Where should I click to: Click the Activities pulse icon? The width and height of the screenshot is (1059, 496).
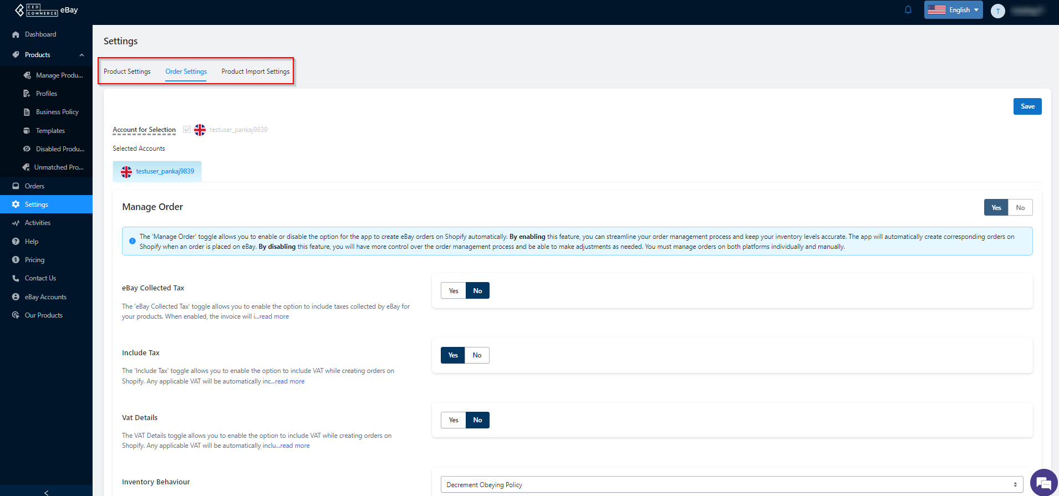[x=16, y=223]
